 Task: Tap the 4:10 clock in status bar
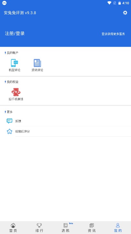coord(126,3)
